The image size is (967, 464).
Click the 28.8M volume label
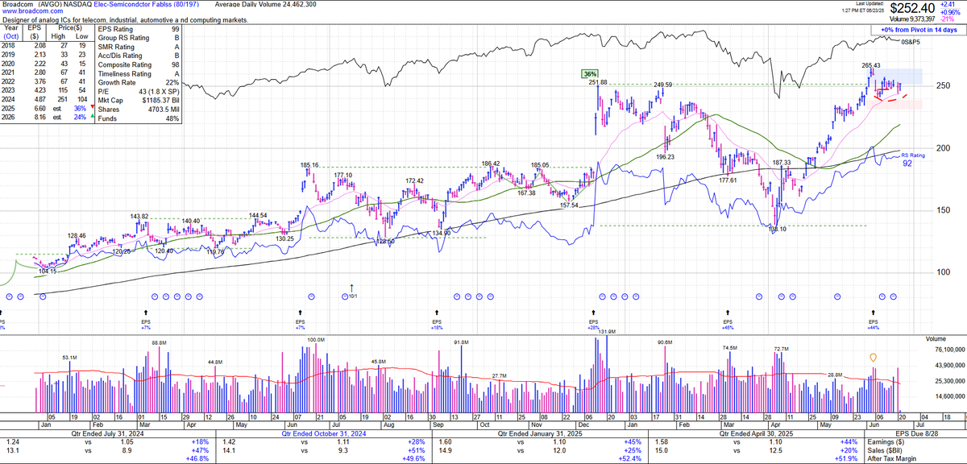click(835, 375)
